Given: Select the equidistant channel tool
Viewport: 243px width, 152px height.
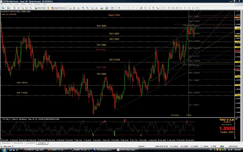Looking at the screenshot, I should coord(141,8).
